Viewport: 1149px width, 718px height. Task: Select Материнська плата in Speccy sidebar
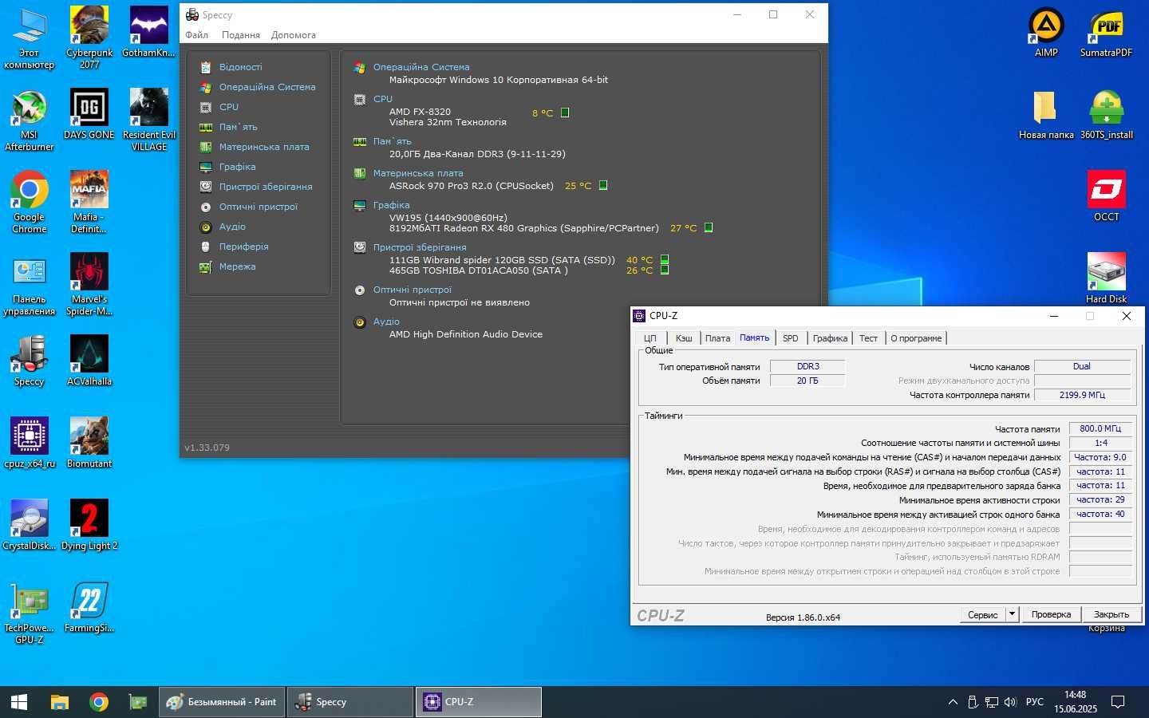(x=264, y=147)
